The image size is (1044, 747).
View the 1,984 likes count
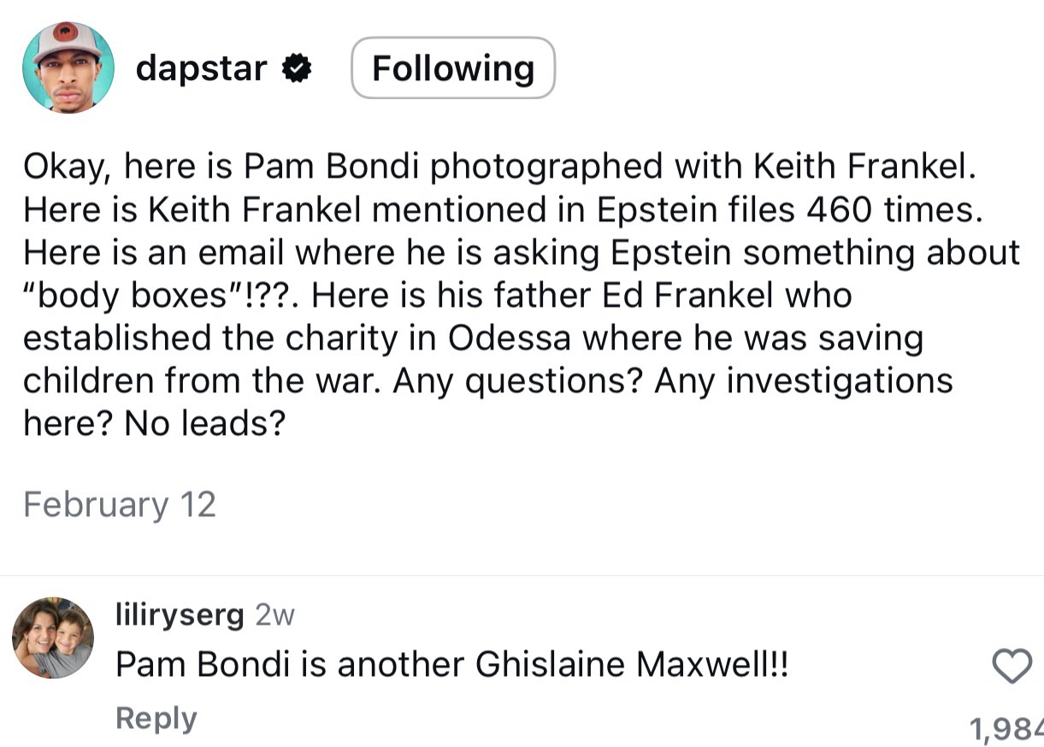click(1006, 728)
